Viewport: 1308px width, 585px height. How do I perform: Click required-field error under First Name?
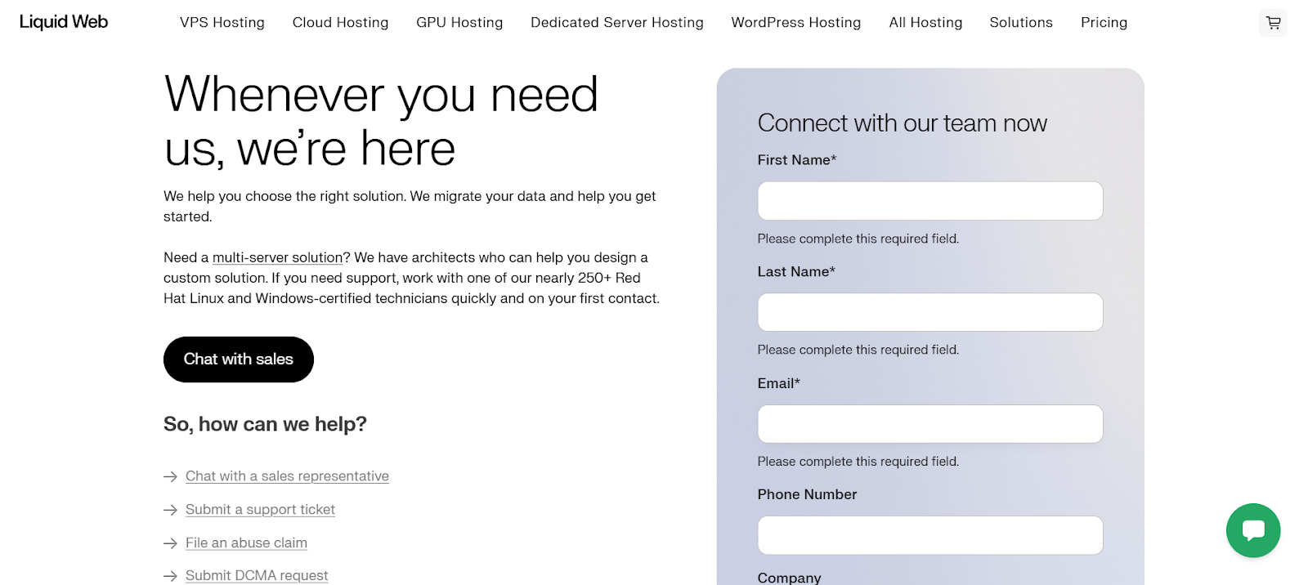coord(858,239)
